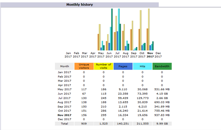Screen dimensions: 221x130
Task: Click the Monthly history title
Action: click(x=80, y=5)
